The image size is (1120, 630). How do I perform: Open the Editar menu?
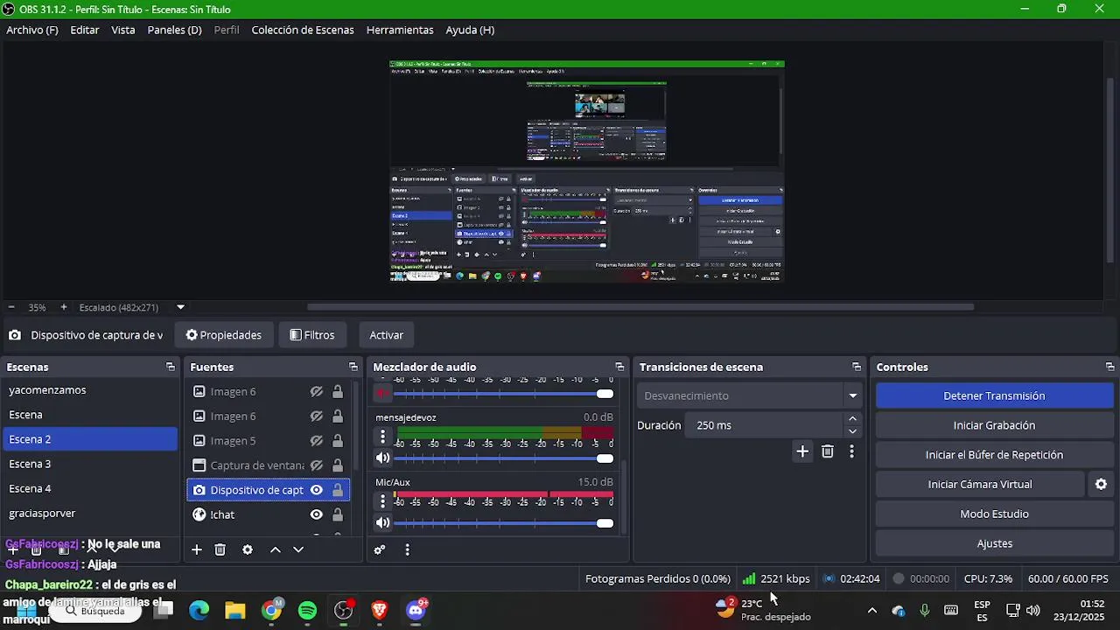(x=85, y=30)
